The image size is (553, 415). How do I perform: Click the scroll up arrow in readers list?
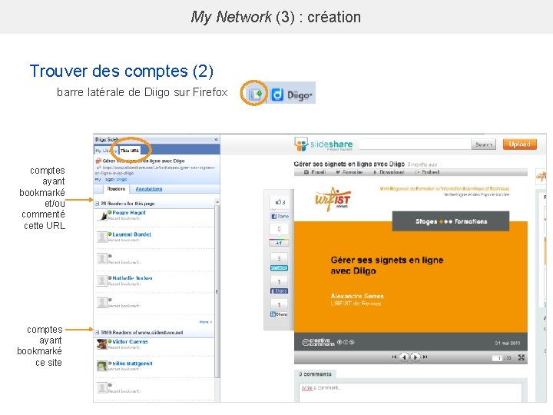click(x=217, y=201)
